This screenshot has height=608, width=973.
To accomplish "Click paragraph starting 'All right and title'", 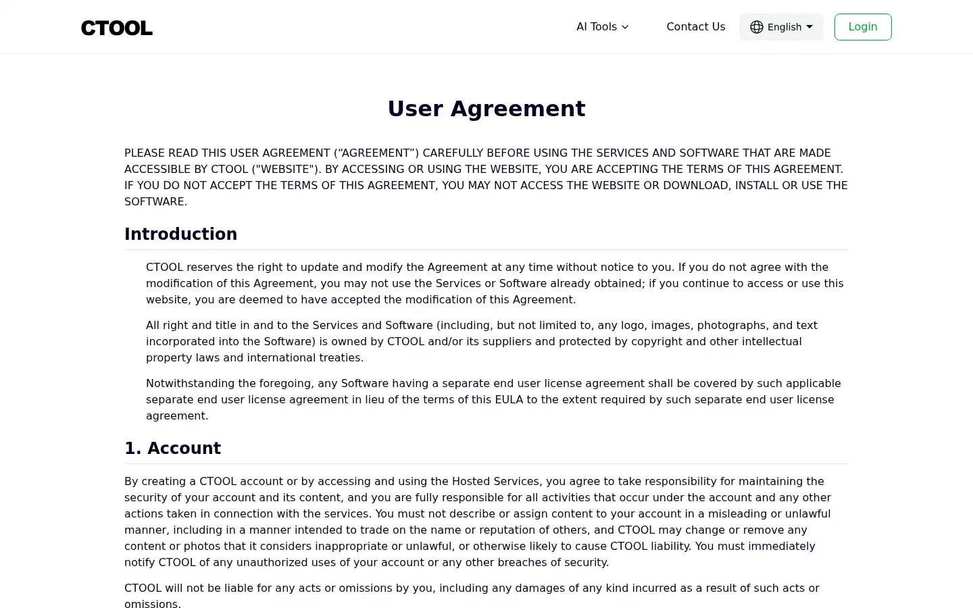I will (497, 341).
